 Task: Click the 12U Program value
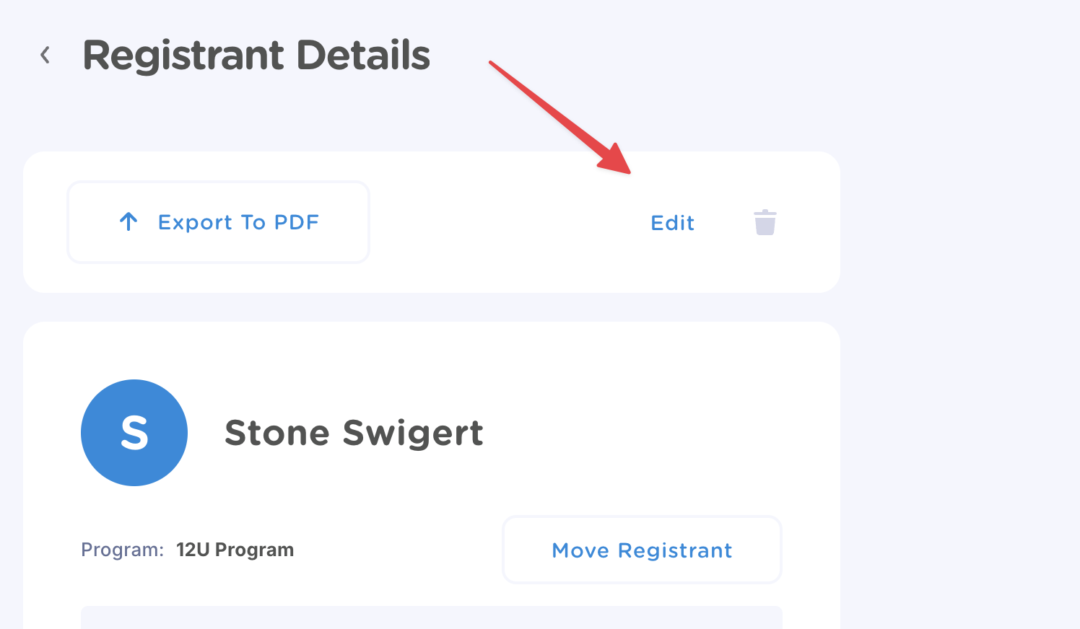point(235,550)
